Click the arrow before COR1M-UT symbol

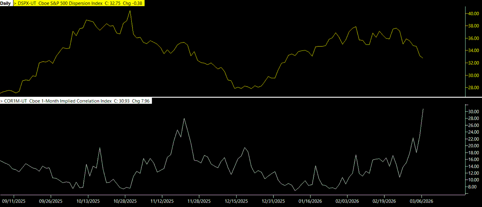click(2, 101)
